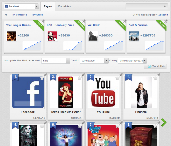The height and width of the screenshot is (146, 171).
Task: Click the Will Smith growth chart
Action: tap(113, 46)
